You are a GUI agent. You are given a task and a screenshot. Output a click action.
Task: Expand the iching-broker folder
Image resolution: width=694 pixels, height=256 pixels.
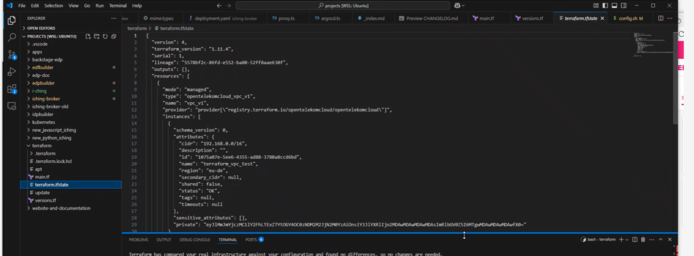click(x=46, y=99)
